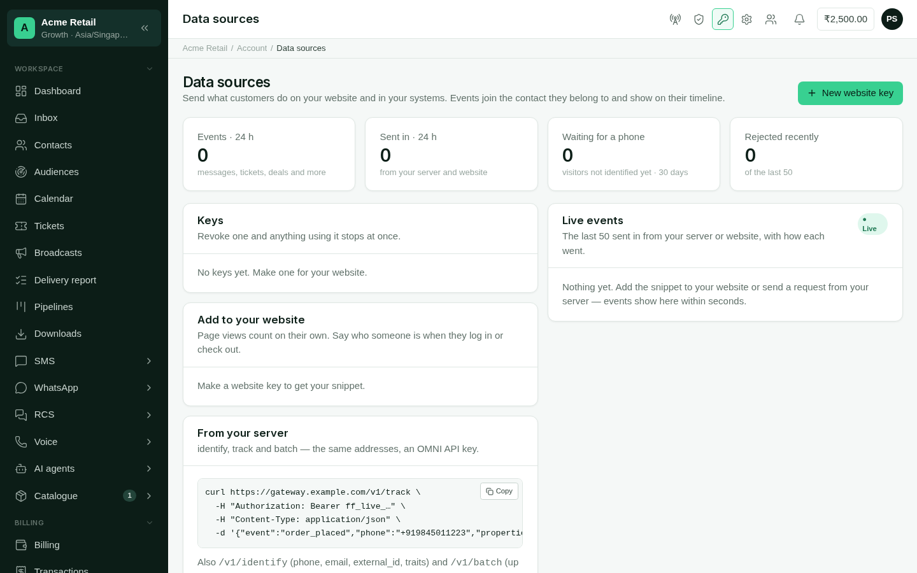Open Calendar in the sidebar

point(84,199)
